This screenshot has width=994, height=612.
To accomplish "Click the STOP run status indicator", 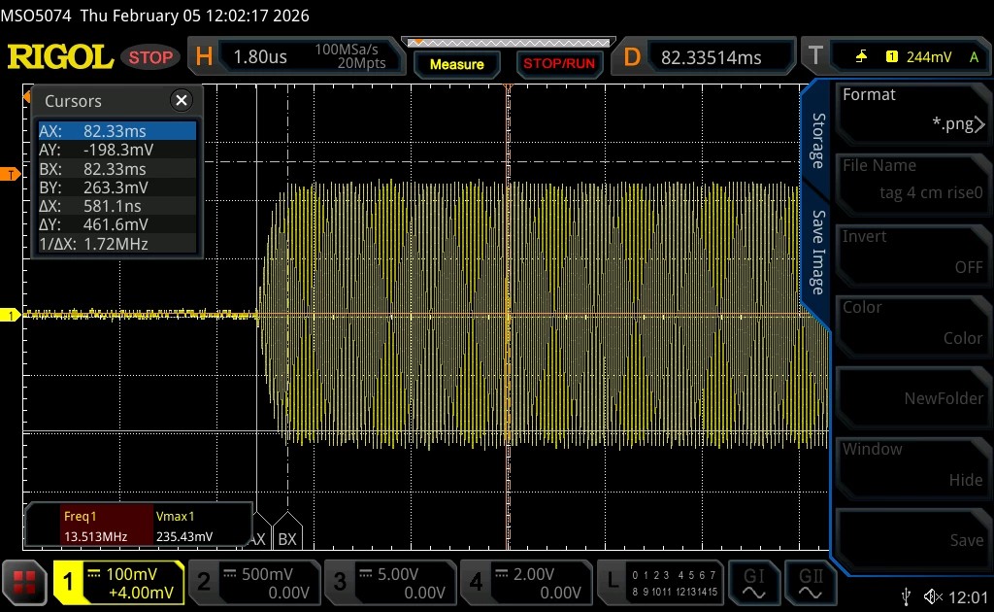I will [150, 57].
